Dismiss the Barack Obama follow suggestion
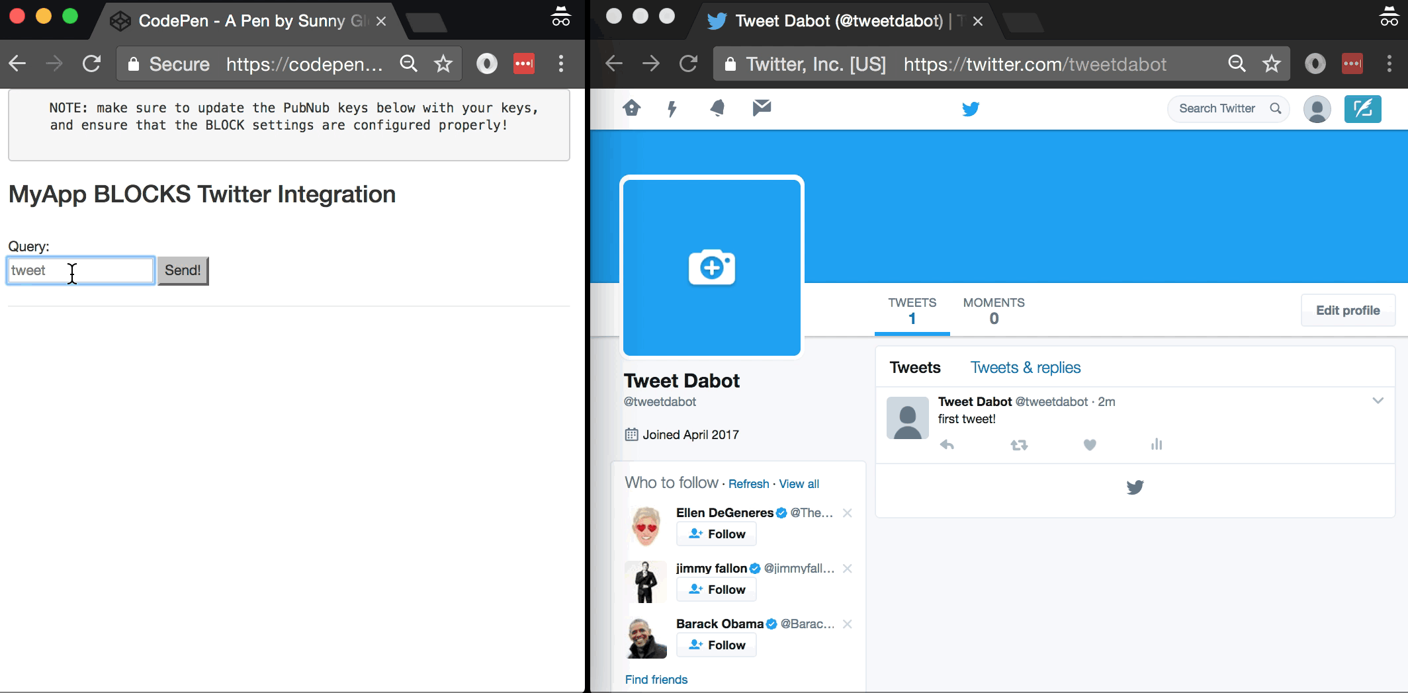The image size is (1408, 693). pos(848,624)
